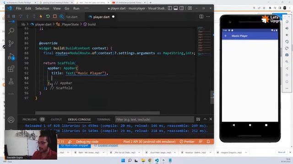Click the debug console filter field
Viewport: 293px width, 164px height.
pyautogui.click(x=155, y=119)
